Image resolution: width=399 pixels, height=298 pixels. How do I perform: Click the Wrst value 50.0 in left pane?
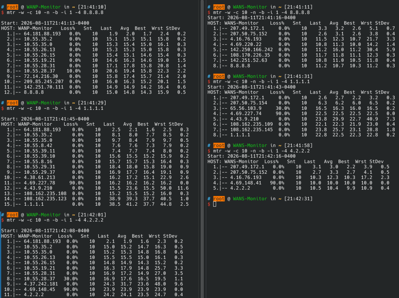coord(166,188)
